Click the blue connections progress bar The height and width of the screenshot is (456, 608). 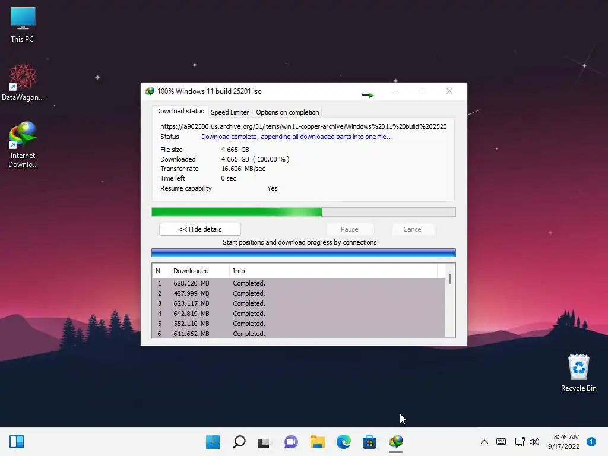tap(303, 253)
